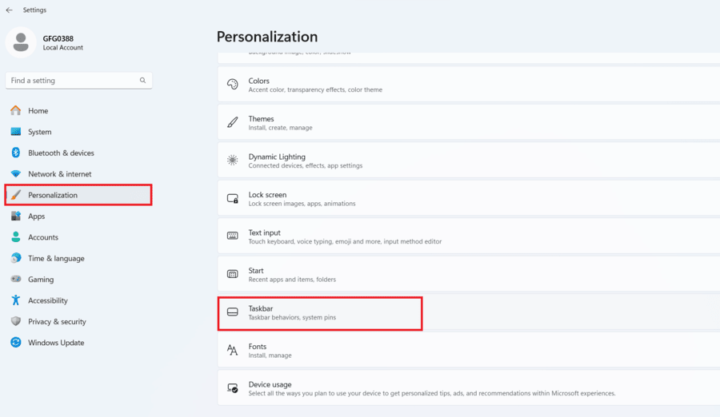Viewport: 720px width, 417px height.
Task: Click the Text input keyboard icon
Action: point(233,236)
